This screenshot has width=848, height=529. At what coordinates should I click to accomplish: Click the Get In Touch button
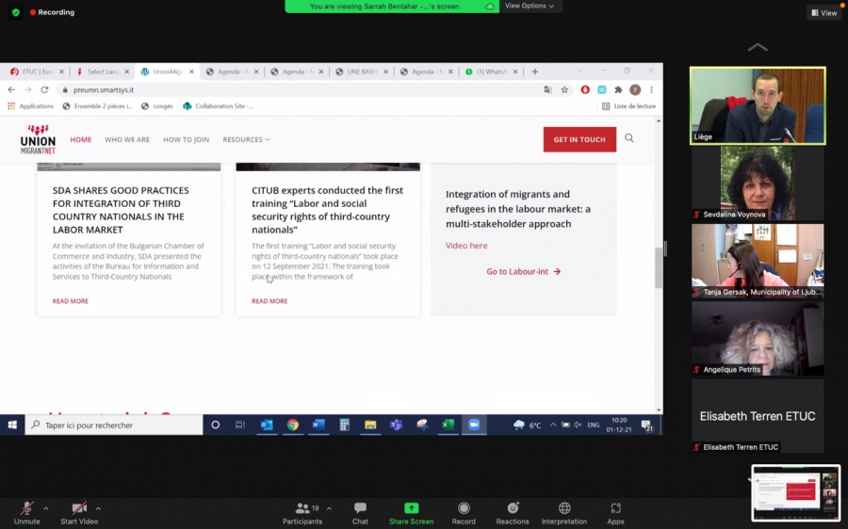(x=579, y=139)
